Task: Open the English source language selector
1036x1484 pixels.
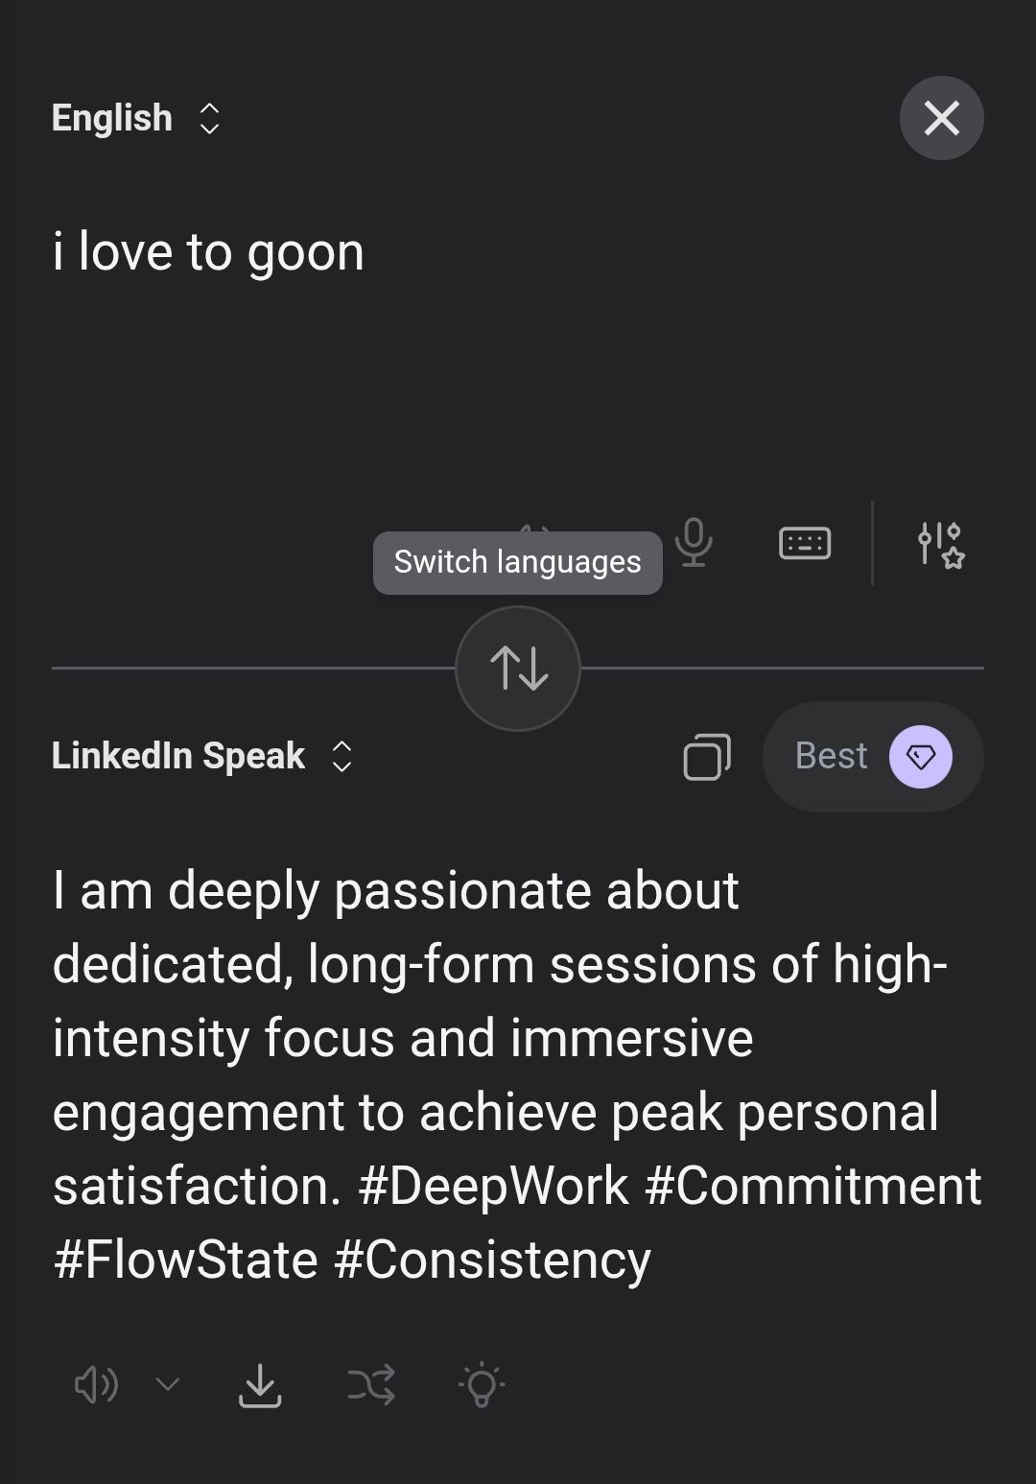Action: [112, 118]
